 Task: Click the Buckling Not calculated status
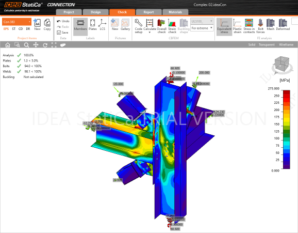point(23,77)
